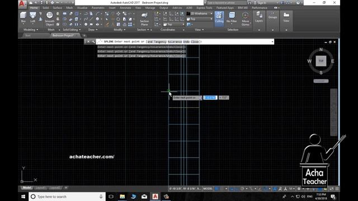Click the Print icon in quick access toolbar
The image size is (358, 201).
[x=52, y=3]
